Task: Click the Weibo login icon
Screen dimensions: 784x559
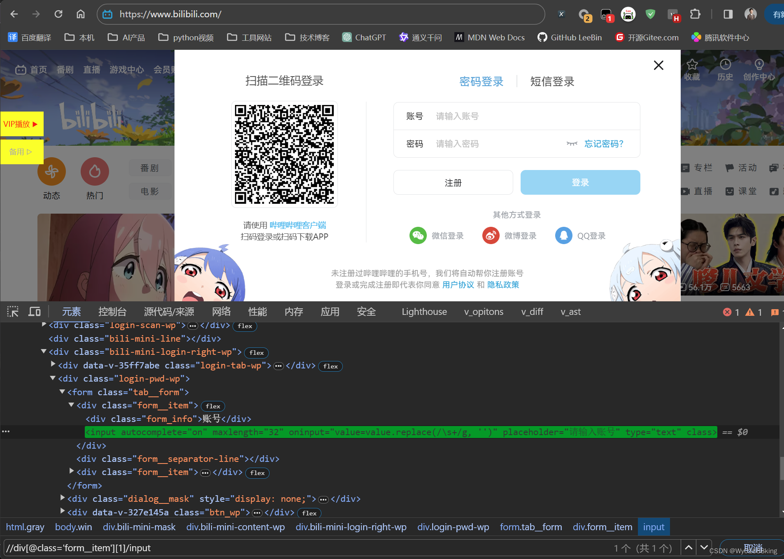Action: pyautogui.click(x=491, y=235)
